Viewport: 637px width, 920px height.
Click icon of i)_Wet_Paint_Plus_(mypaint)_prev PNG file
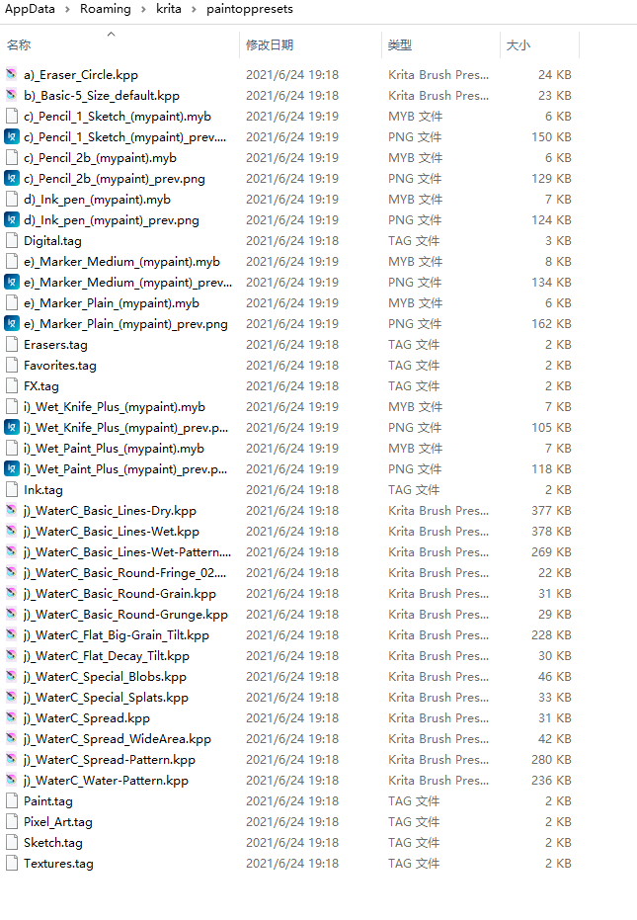point(11,468)
